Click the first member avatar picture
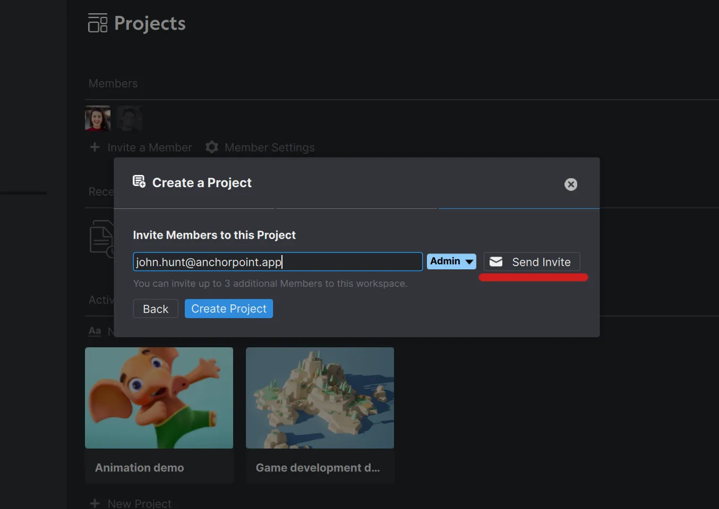This screenshot has width=719, height=509. coord(97,118)
